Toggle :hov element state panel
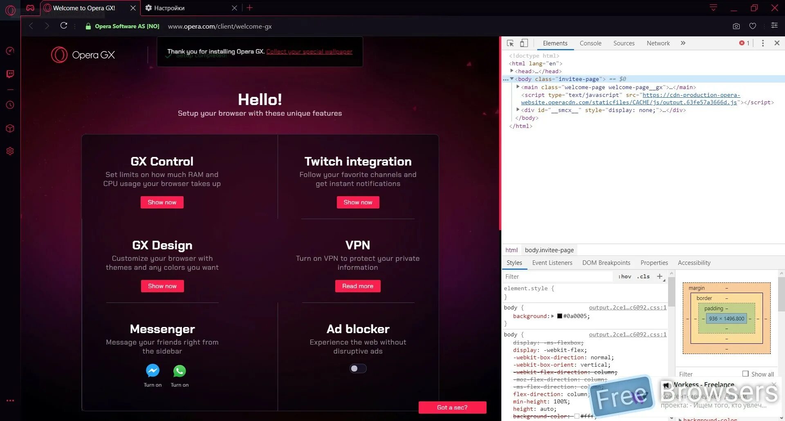 (625, 276)
